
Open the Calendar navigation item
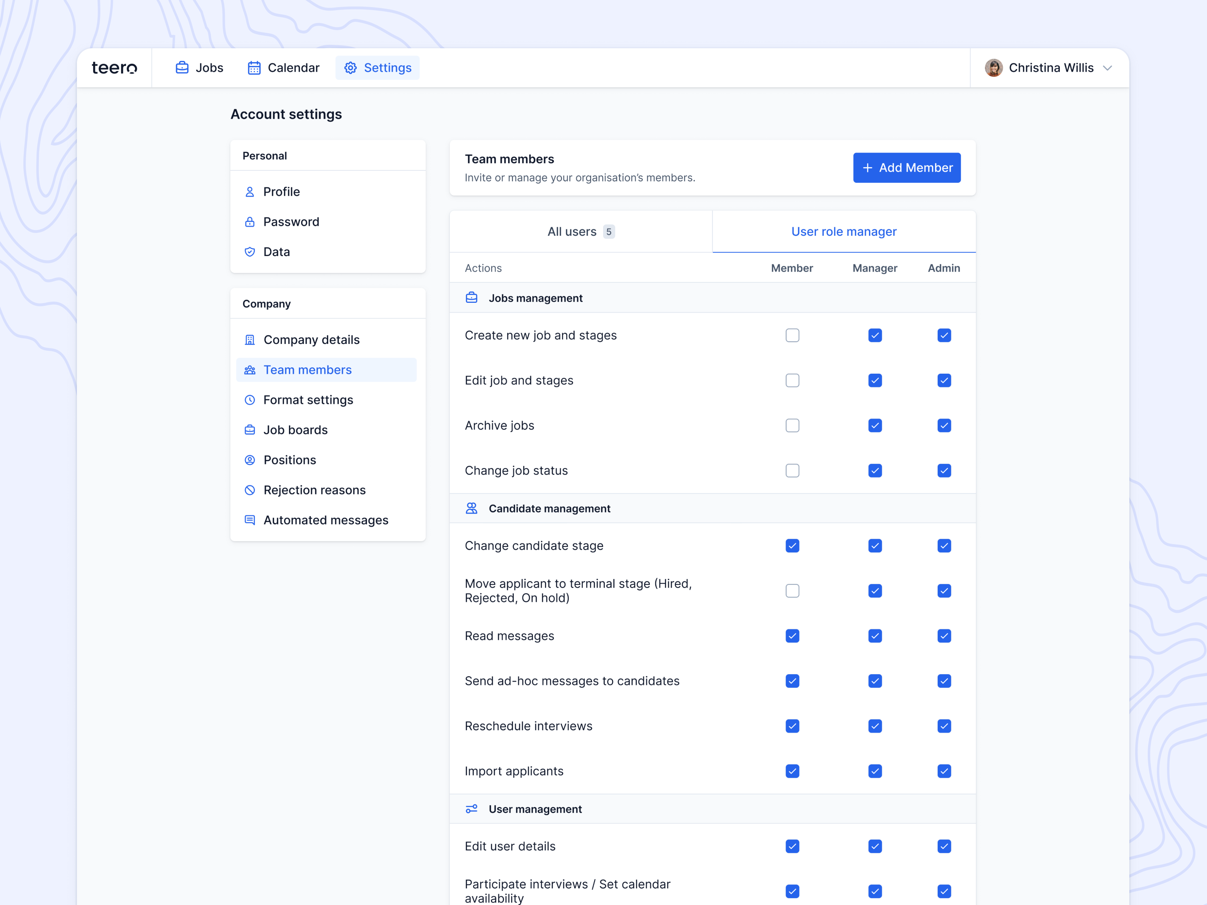(x=284, y=67)
